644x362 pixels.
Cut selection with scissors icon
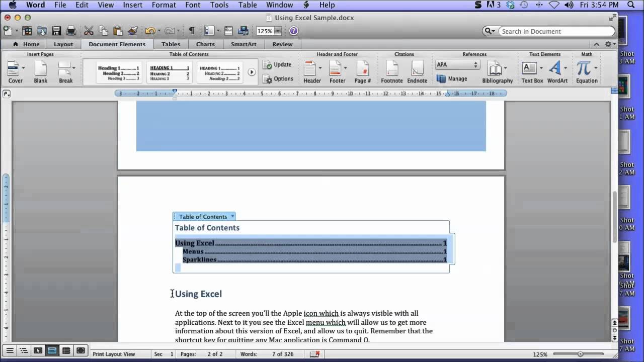(x=89, y=31)
